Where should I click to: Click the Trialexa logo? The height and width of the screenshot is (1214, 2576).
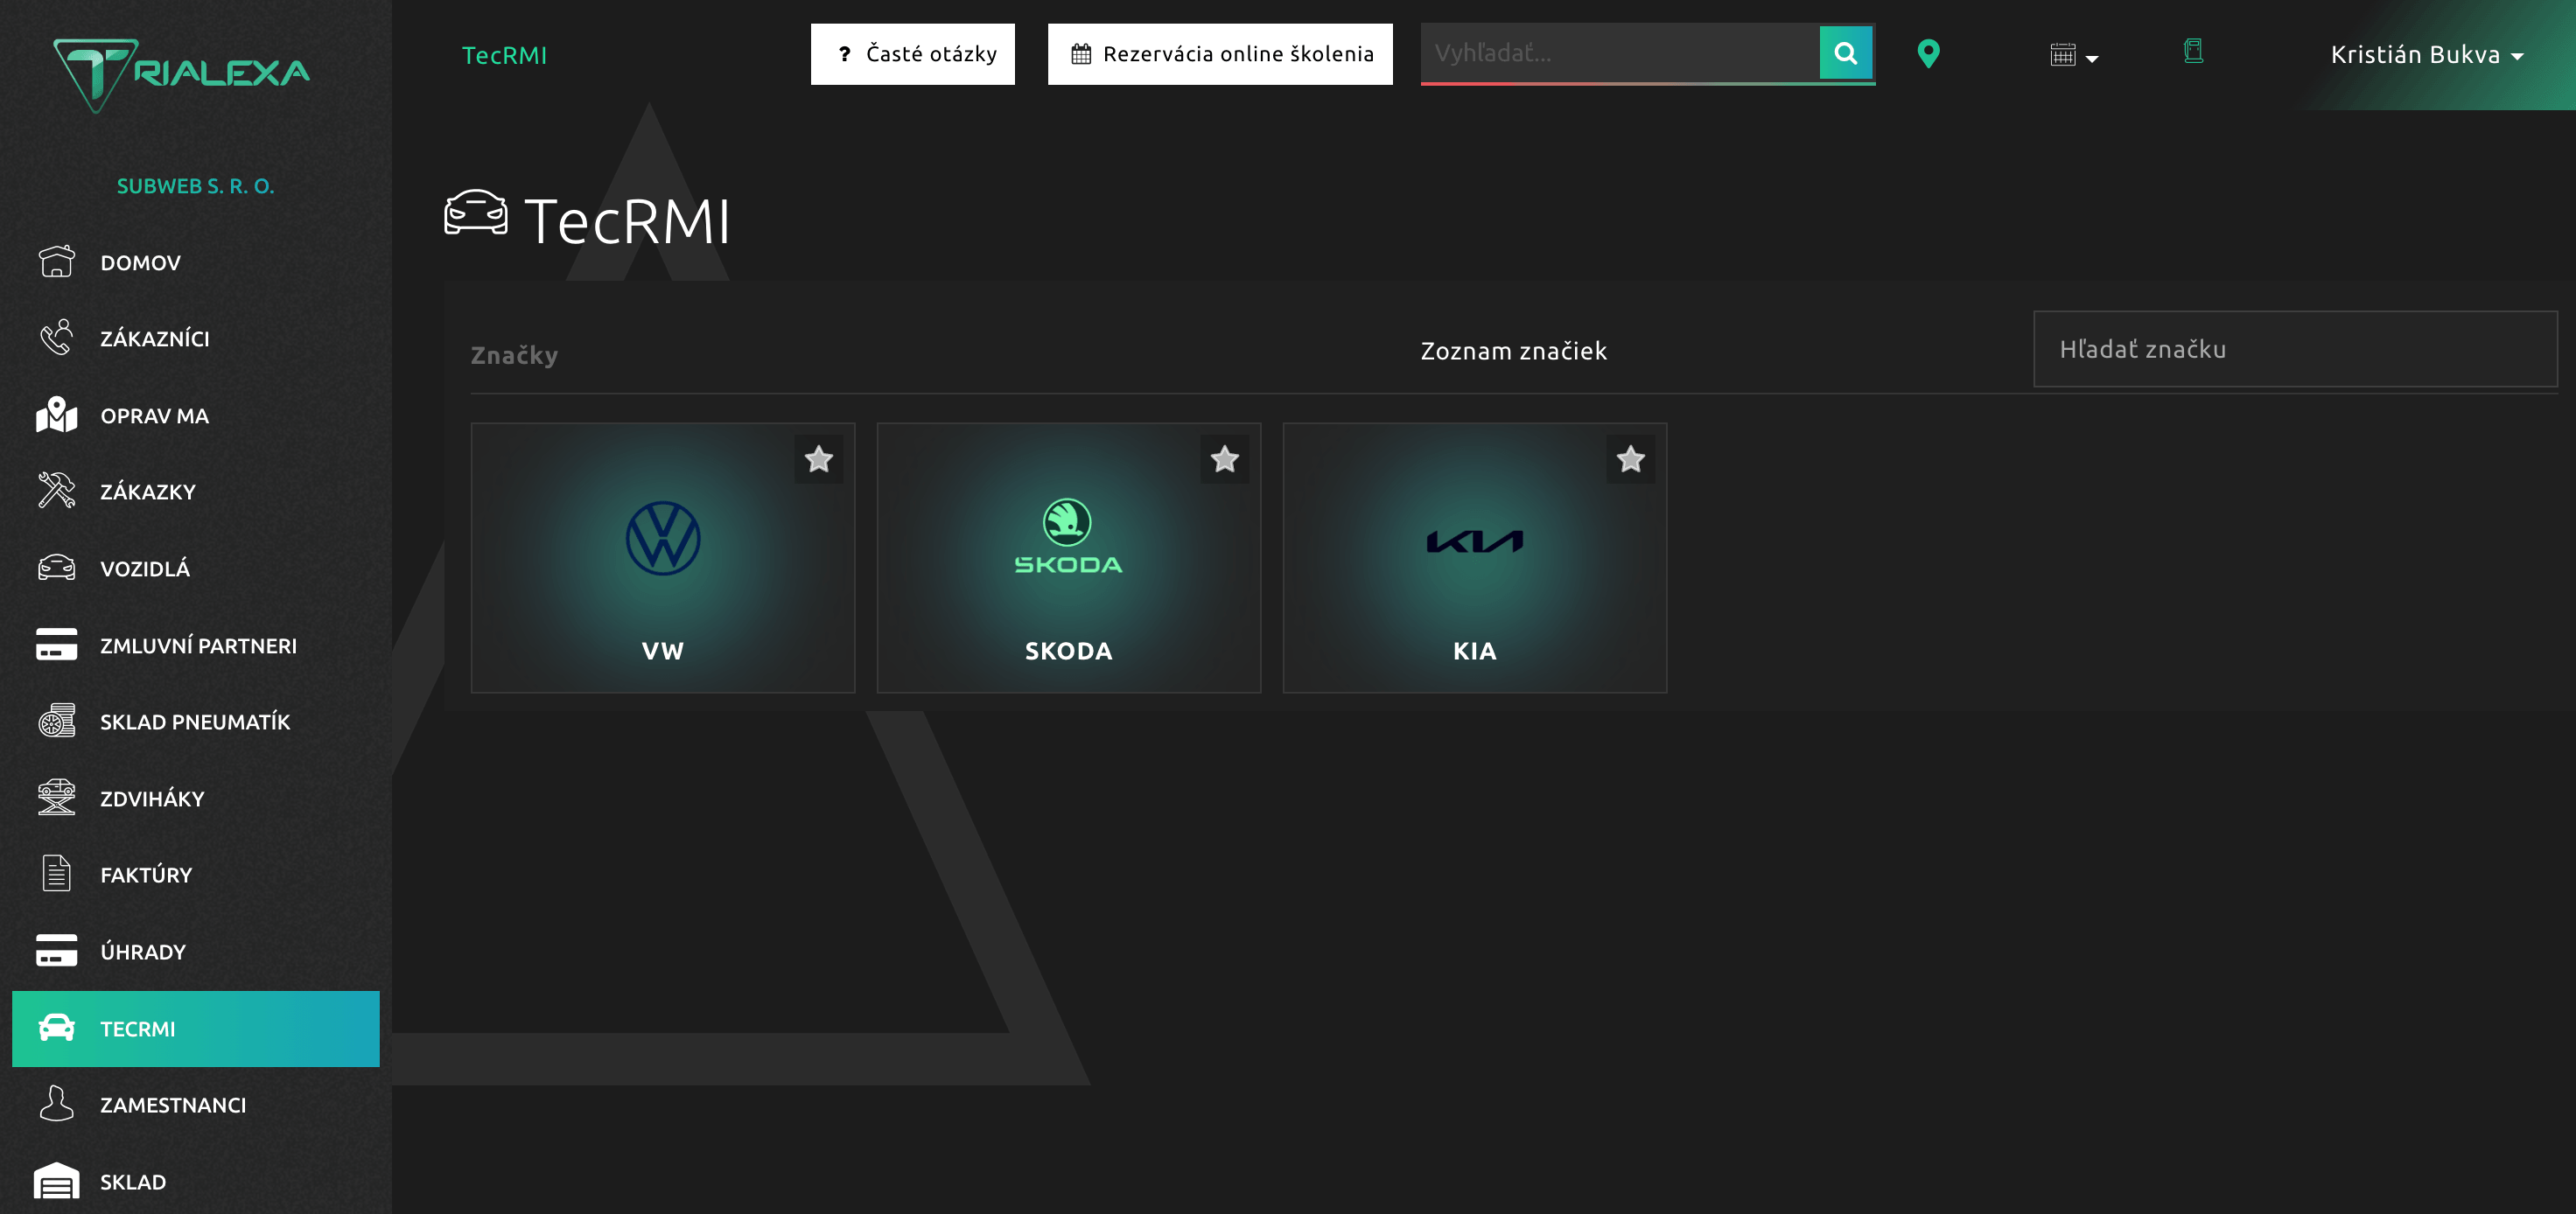point(181,74)
